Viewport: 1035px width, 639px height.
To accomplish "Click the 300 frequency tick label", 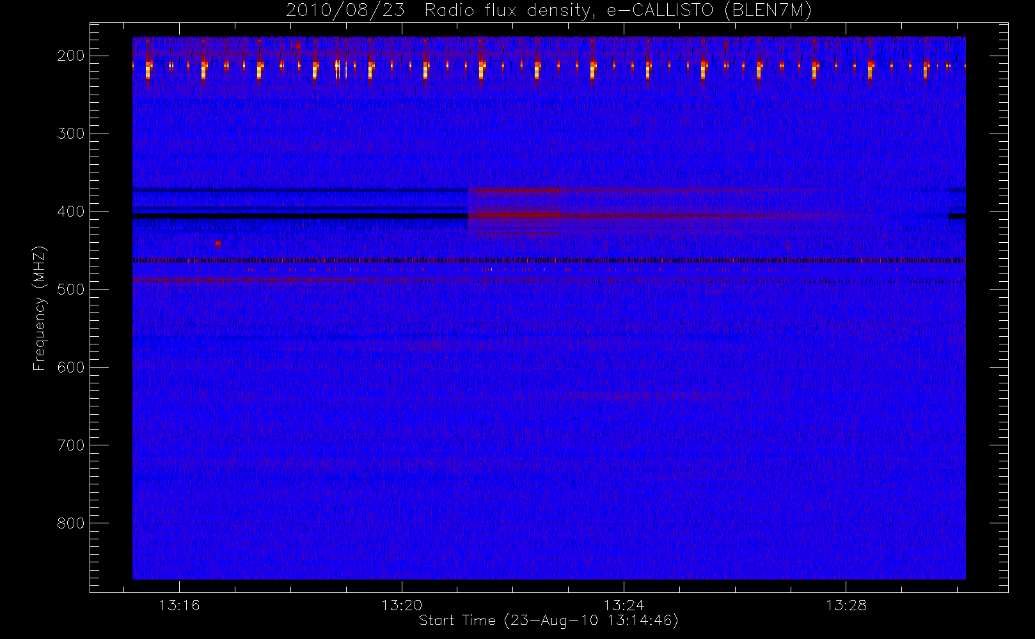I will point(71,134).
